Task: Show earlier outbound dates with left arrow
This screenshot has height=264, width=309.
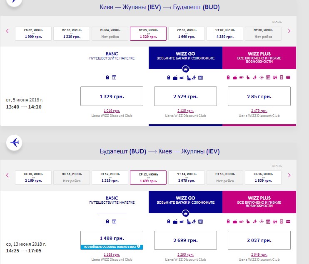Action: tap(7, 31)
